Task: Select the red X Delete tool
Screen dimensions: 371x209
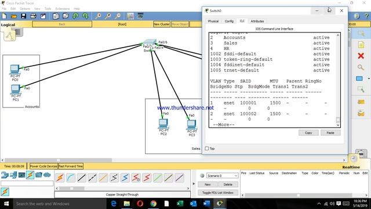Action: coord(361,56)
